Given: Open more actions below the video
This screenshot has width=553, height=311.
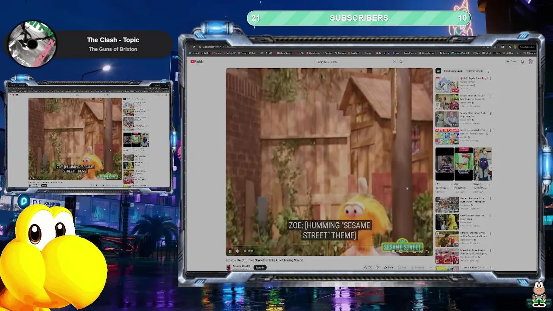Looking at the screenshot, I should point(431,267).
